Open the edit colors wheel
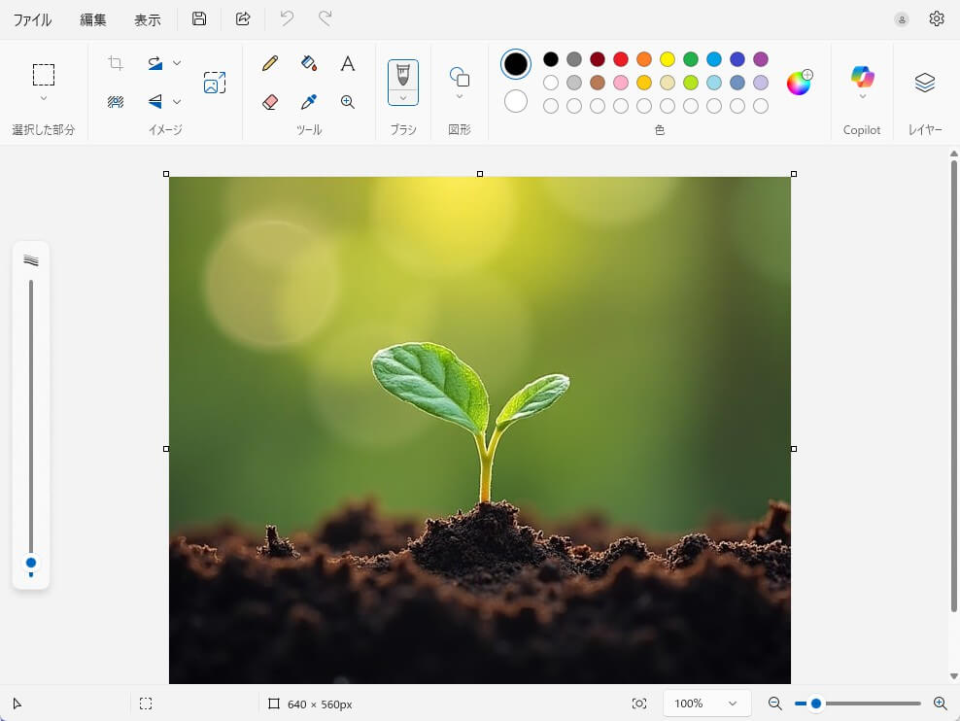 tap(799, 82)
